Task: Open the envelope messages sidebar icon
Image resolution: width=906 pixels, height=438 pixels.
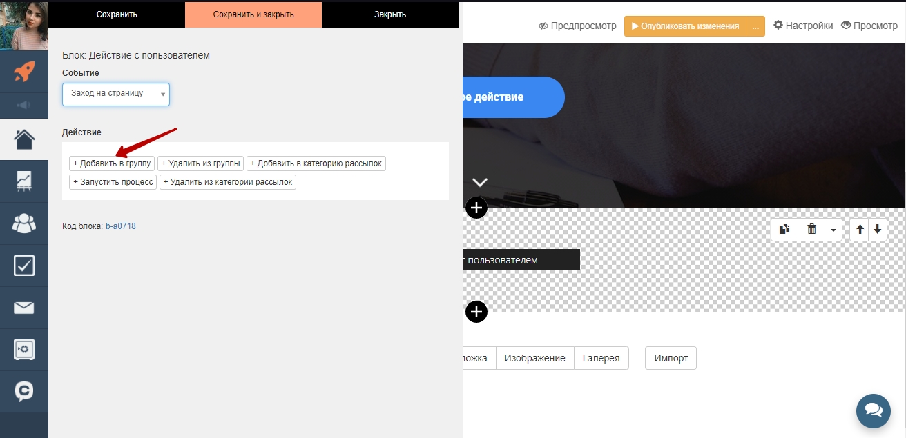Action: point(24,308)
